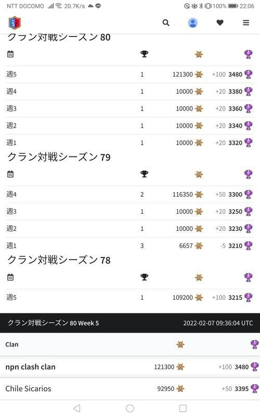The image size is (260, 417).
Task: Tap the Android back navigation button
Action: pos(76,408)
